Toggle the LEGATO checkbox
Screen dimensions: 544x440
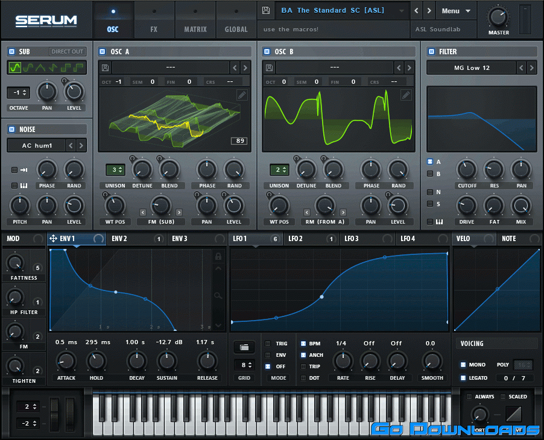click(463, 378)
